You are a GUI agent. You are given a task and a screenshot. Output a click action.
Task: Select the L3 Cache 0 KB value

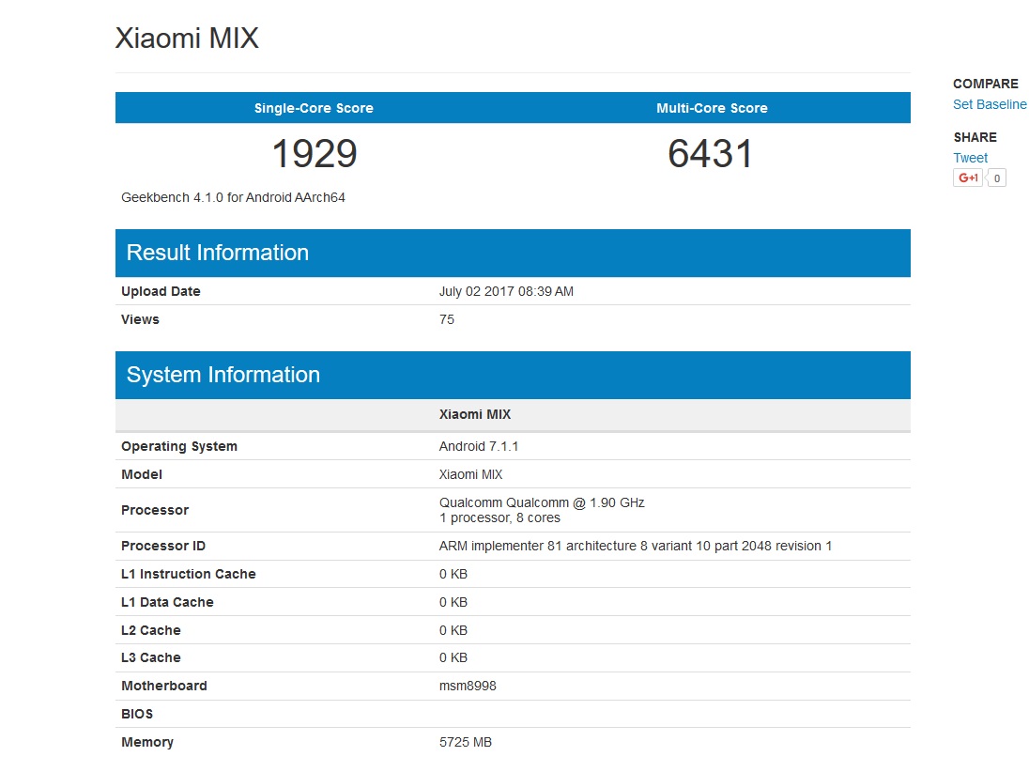(x=453, y=657)
